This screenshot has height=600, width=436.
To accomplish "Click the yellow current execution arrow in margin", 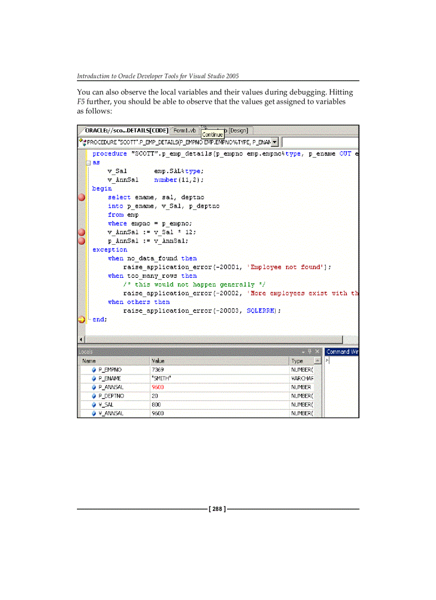I will (x=81, y=319).
